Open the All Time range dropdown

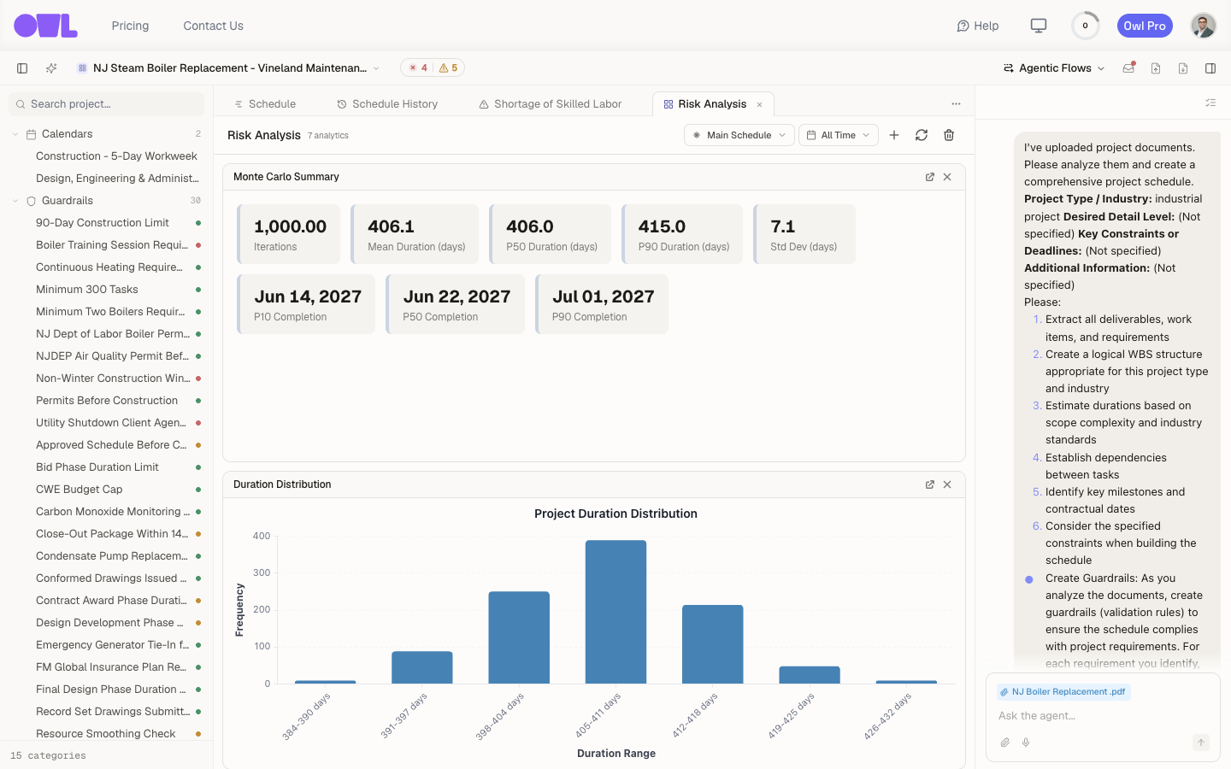pyautogui.click(x=839, y=135)
